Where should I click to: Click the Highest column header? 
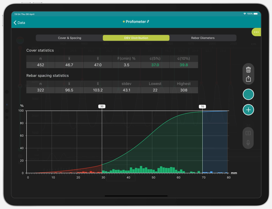point(184,84)
